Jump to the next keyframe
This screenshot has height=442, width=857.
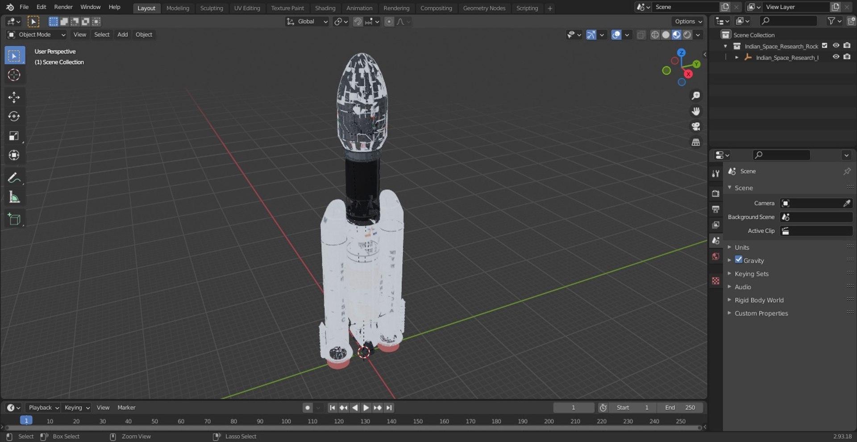pyautogui.click(x=378, y=408)
